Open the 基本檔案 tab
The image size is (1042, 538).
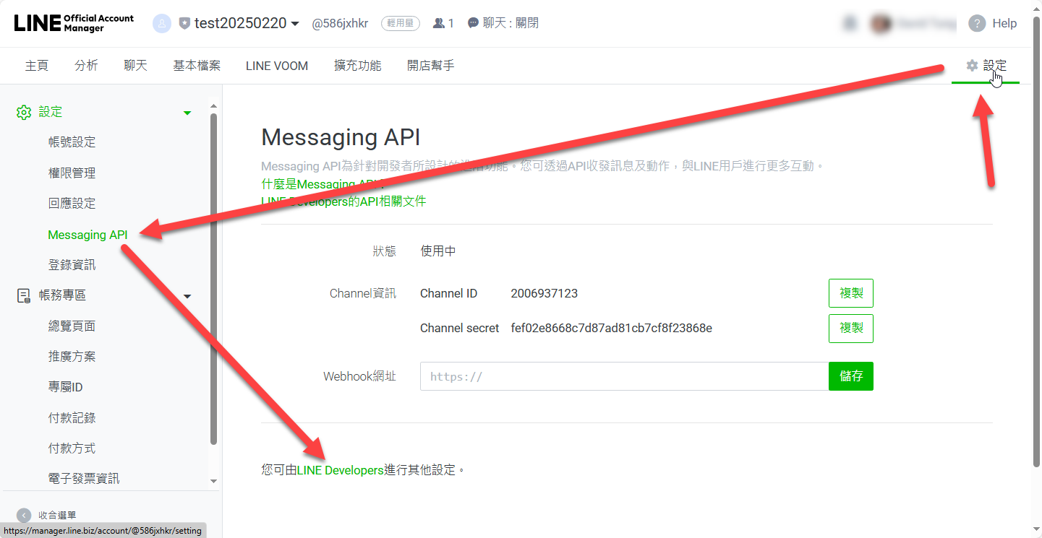coord(197,66)
